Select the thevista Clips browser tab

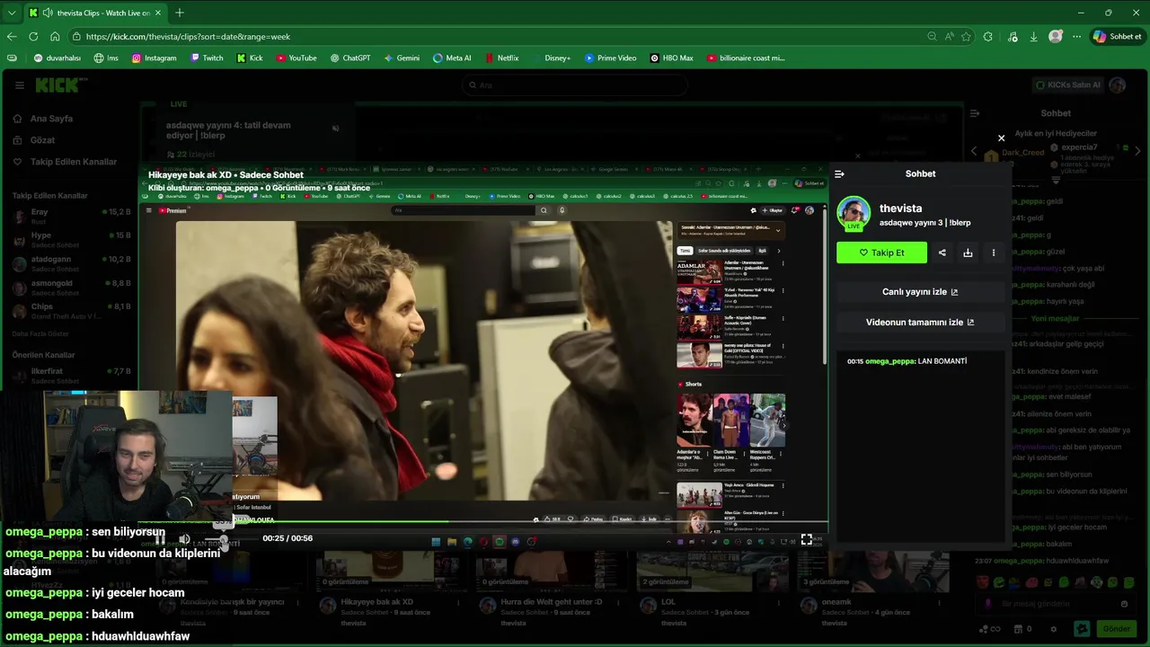[x=94, y=13]
